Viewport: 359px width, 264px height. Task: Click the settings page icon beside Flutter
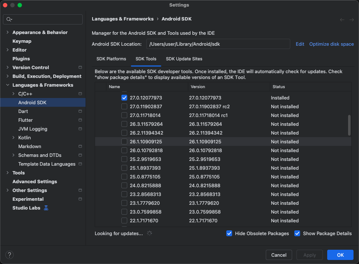80,120
